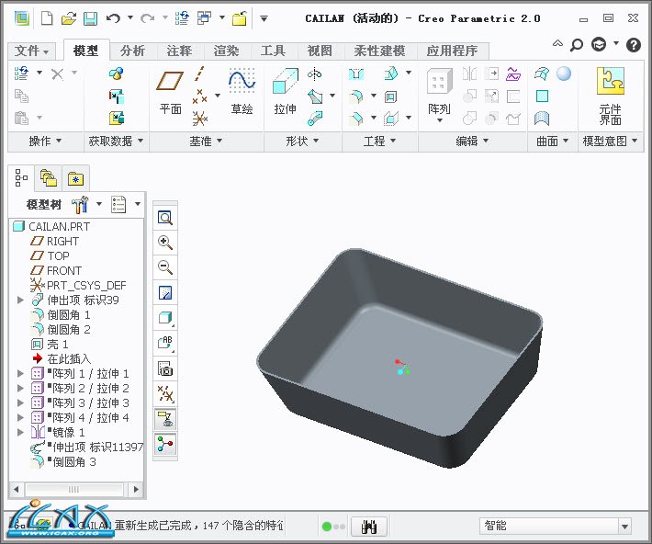This screenshot has height=544, width=652.
Task: Switch to the 渲染 tab
Action: pos(226,51)
